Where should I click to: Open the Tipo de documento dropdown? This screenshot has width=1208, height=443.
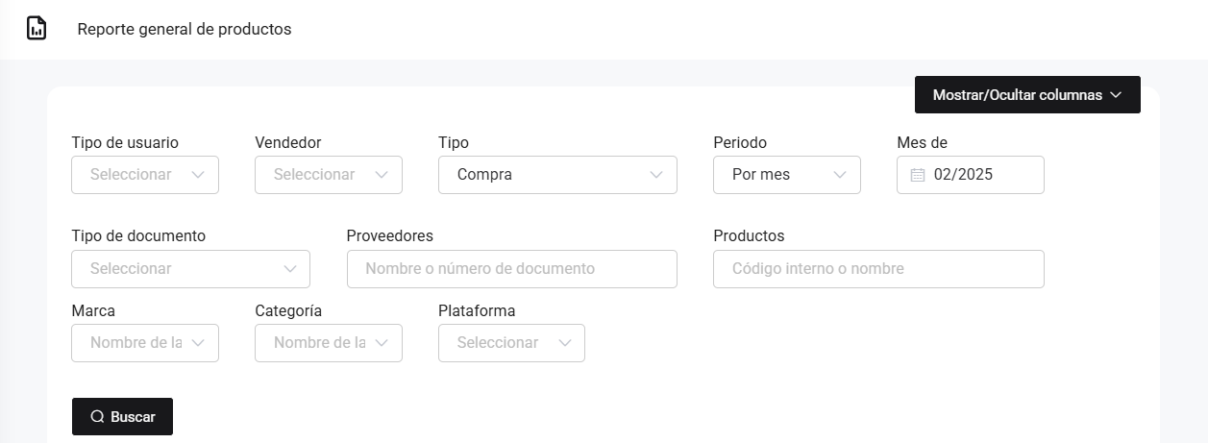[189, 269]
